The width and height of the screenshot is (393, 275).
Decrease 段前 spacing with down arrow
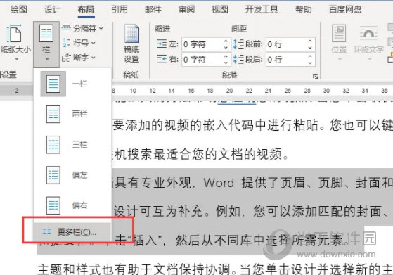pyautogui.click(x=310, y=47)
